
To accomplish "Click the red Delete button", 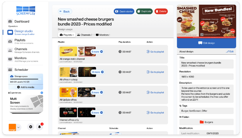I will tap(161, 11).
